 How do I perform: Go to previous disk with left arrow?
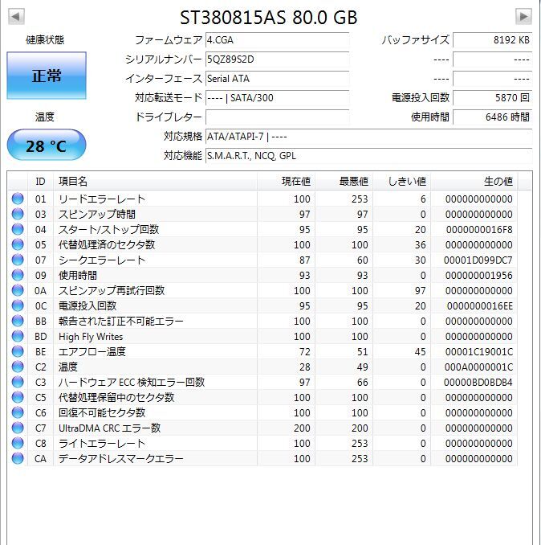pyautogui.click(x=16, y=17)
